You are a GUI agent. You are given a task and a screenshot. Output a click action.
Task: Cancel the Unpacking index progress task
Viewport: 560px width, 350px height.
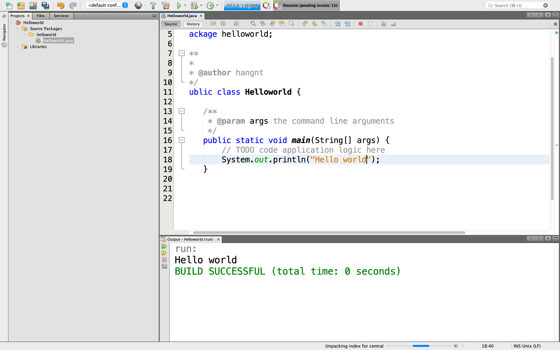[x=456, y=346]
